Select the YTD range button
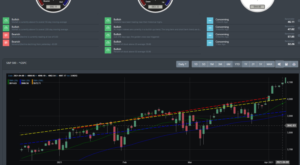This screenshot has height=165, width=300. click(x=237, y=64)
